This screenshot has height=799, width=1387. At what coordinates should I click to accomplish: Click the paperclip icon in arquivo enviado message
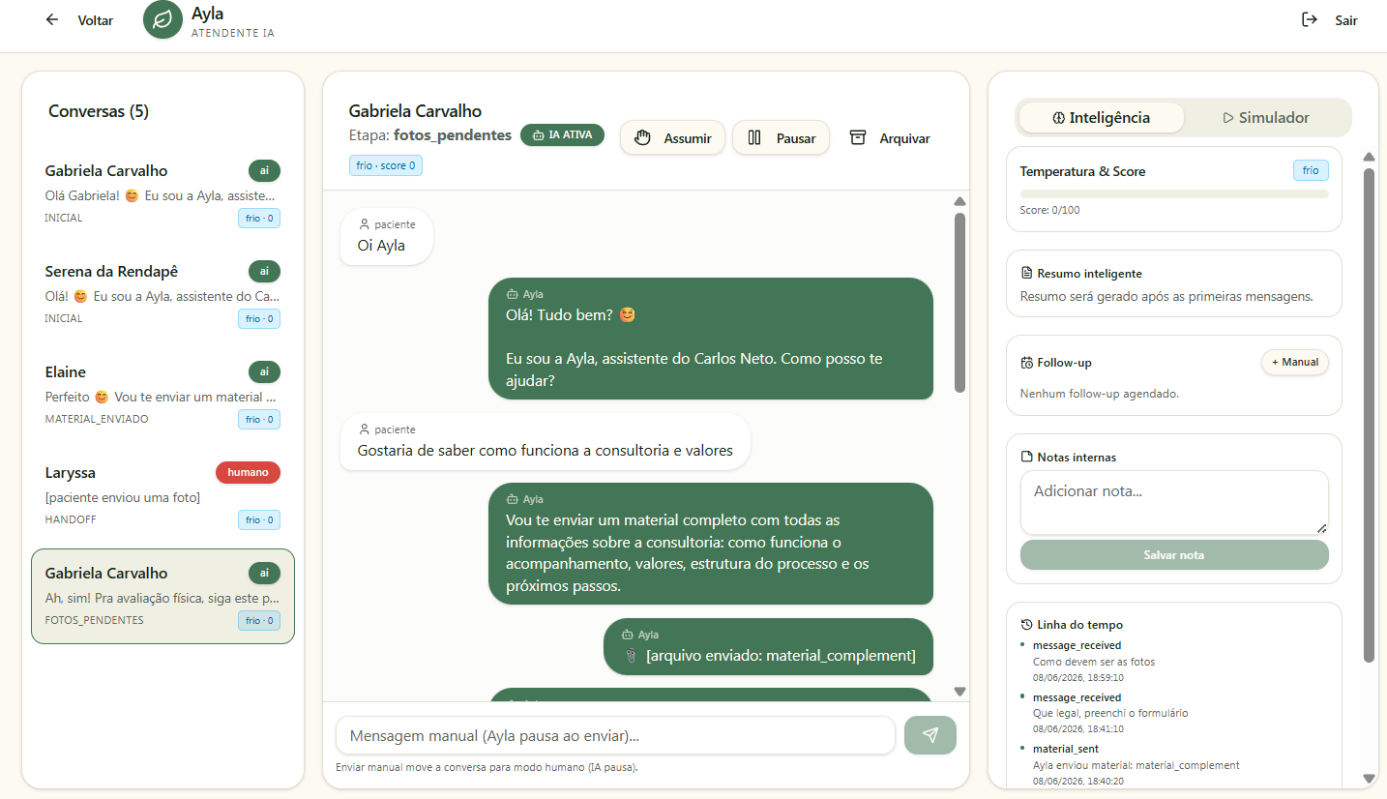pyautogui.click(x=630, y=656)
